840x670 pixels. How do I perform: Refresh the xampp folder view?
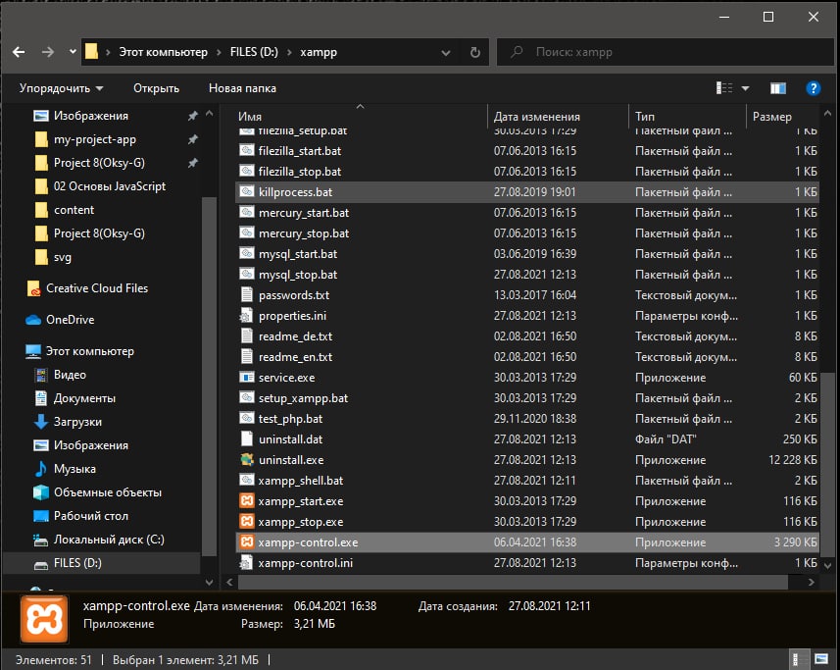[x=474, y=53]
